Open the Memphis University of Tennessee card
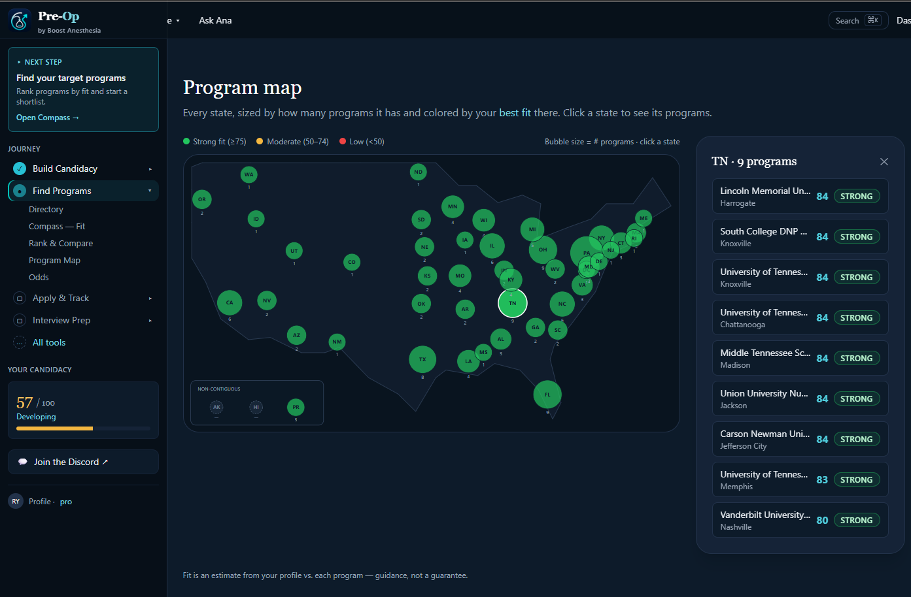911x597 pixels. [x=800, y=479]
